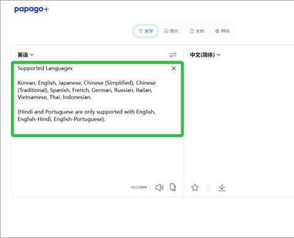Viewport: 294px width, 238px height.
Task: Click the 257/3000 character counter
Action: click(139, 187)
